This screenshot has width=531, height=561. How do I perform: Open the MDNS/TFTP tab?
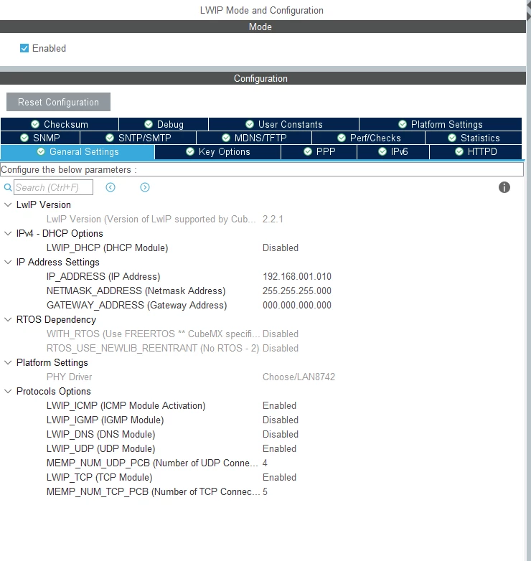254,138
